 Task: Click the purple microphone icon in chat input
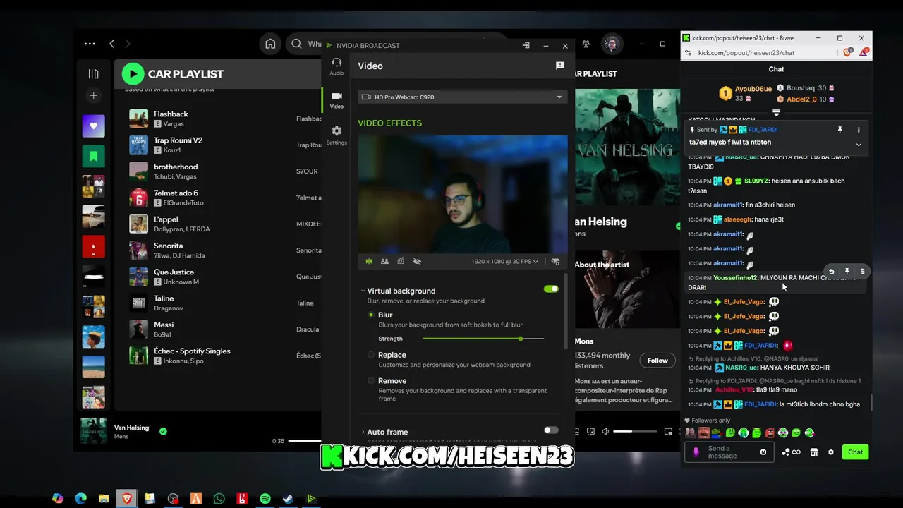point(696,452)
